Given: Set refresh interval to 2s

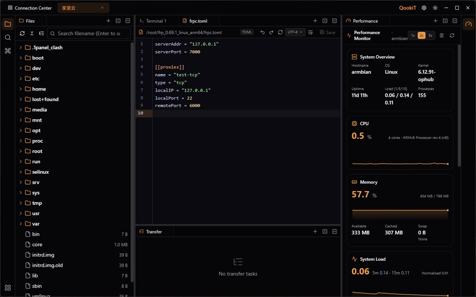Looking at the screenshot, I should coord(421,35).
